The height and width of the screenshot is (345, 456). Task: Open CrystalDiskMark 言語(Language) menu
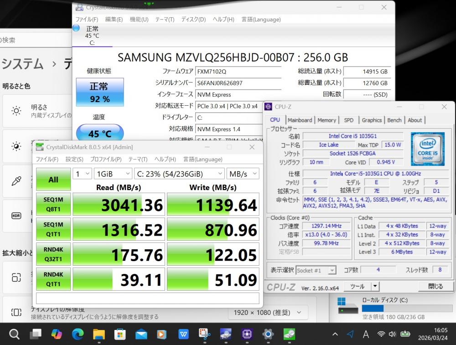(x=203, y=159)
